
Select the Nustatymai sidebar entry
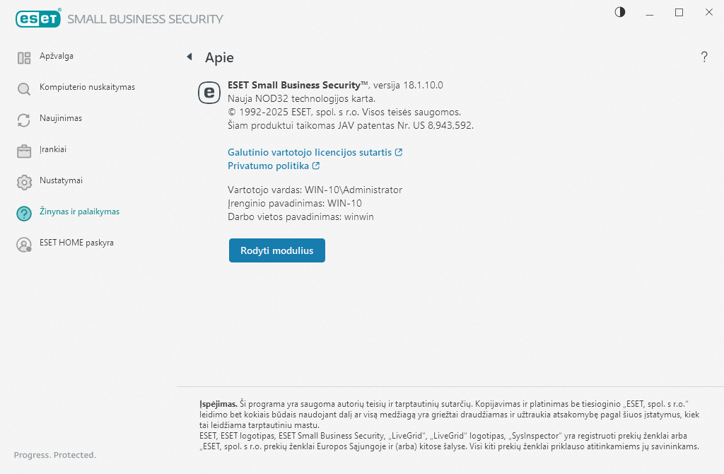coord(61,180)
